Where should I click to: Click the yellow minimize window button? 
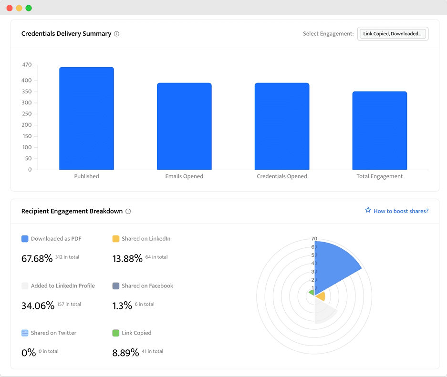(x=19, y=8)
